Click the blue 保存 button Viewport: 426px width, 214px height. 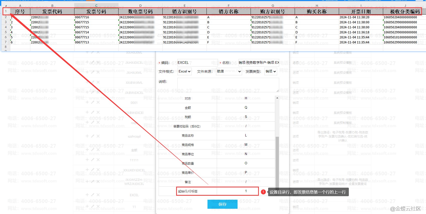(222, 204)
